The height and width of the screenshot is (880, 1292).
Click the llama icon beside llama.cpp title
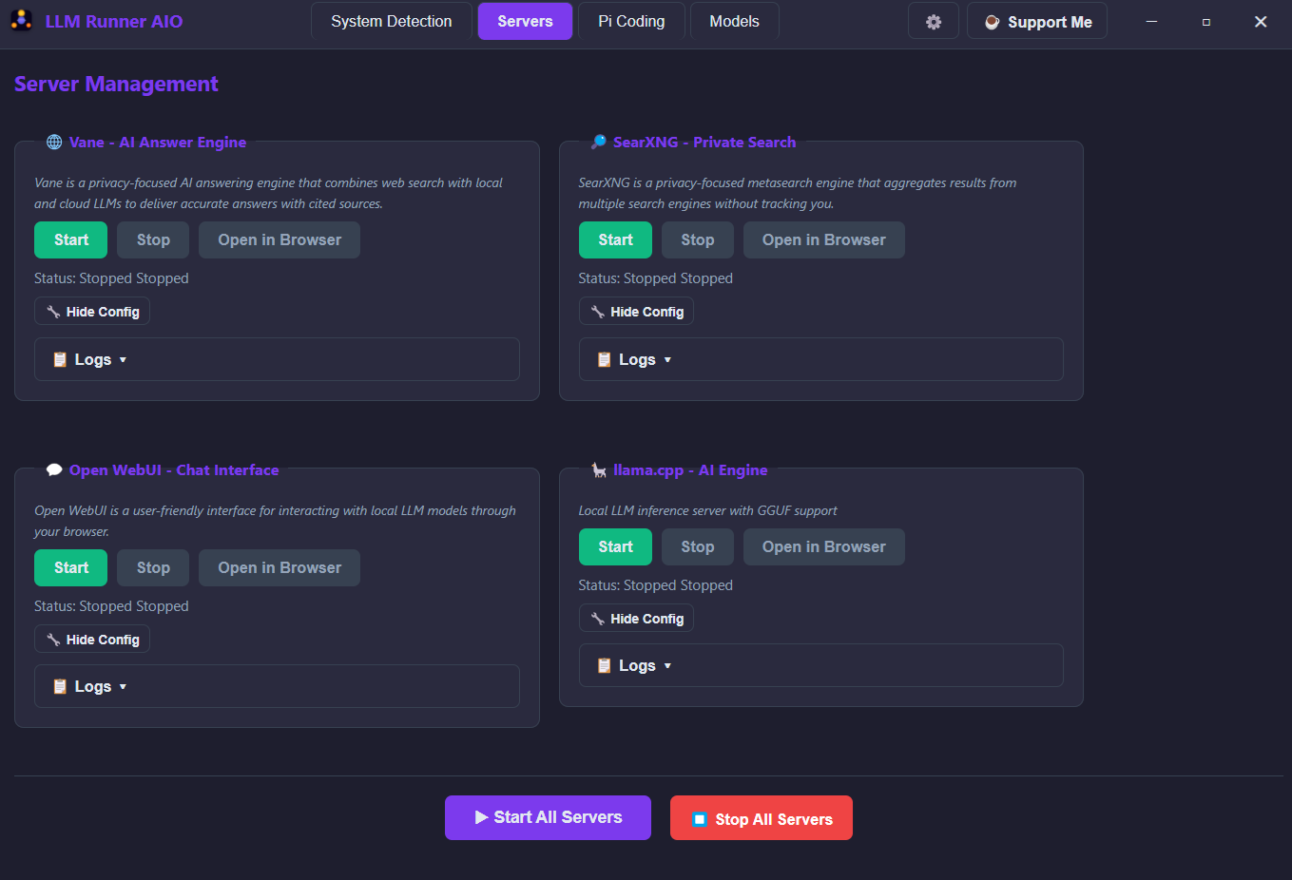[599, 470]
